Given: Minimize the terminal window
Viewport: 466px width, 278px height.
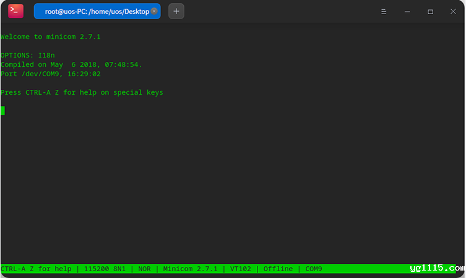Looking at the screenshot, I should tap(407, 12).
